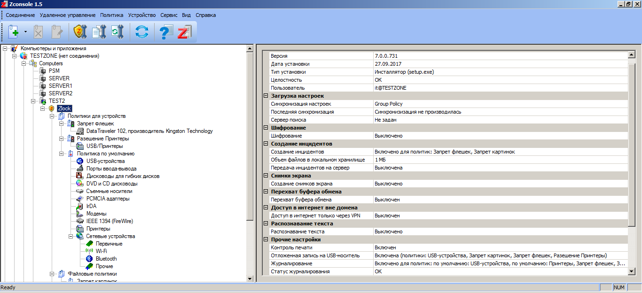642x293 pixels.
Task: Click the Сервер поиска value field
Action: [x=501, y=120]
